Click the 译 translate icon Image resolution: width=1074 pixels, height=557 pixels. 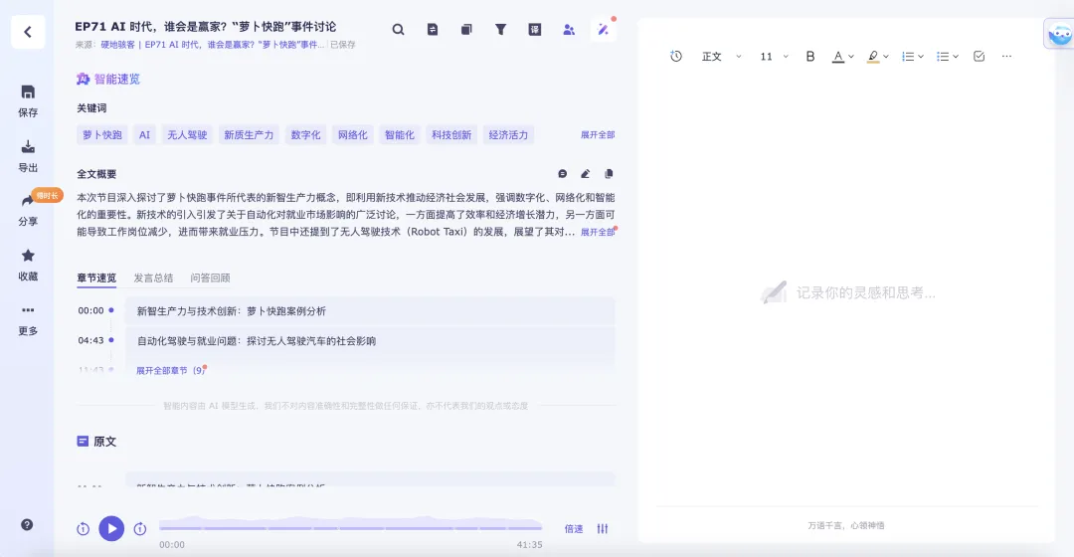click(535, 30)
